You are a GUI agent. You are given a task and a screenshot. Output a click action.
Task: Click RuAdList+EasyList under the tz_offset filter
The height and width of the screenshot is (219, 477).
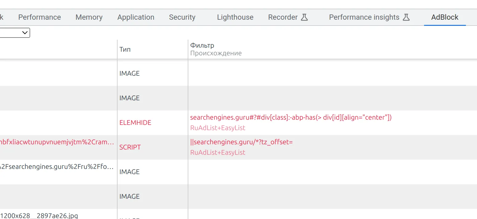coord(218,153)
